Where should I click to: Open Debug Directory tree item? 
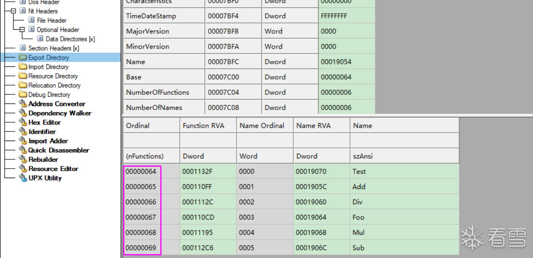(49, 94)
